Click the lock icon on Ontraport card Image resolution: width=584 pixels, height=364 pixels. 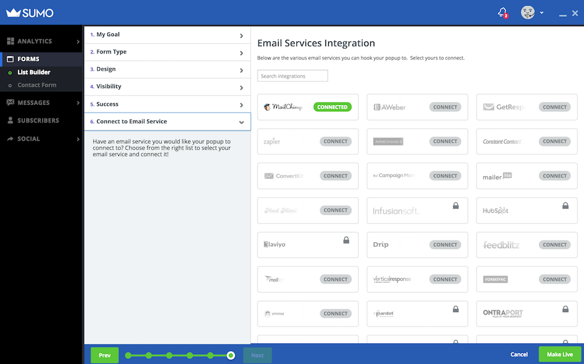click(x=565, y=309)
